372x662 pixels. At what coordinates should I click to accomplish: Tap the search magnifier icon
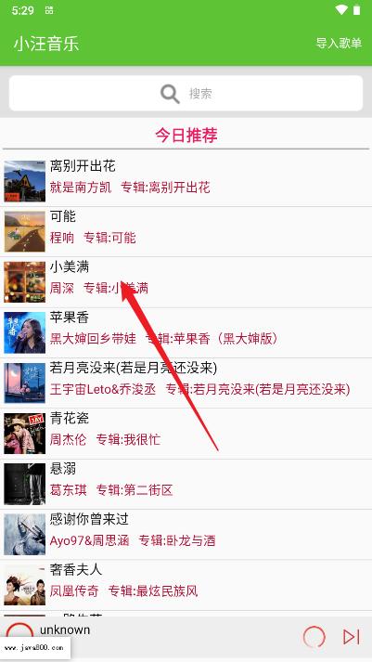[170, 94]
